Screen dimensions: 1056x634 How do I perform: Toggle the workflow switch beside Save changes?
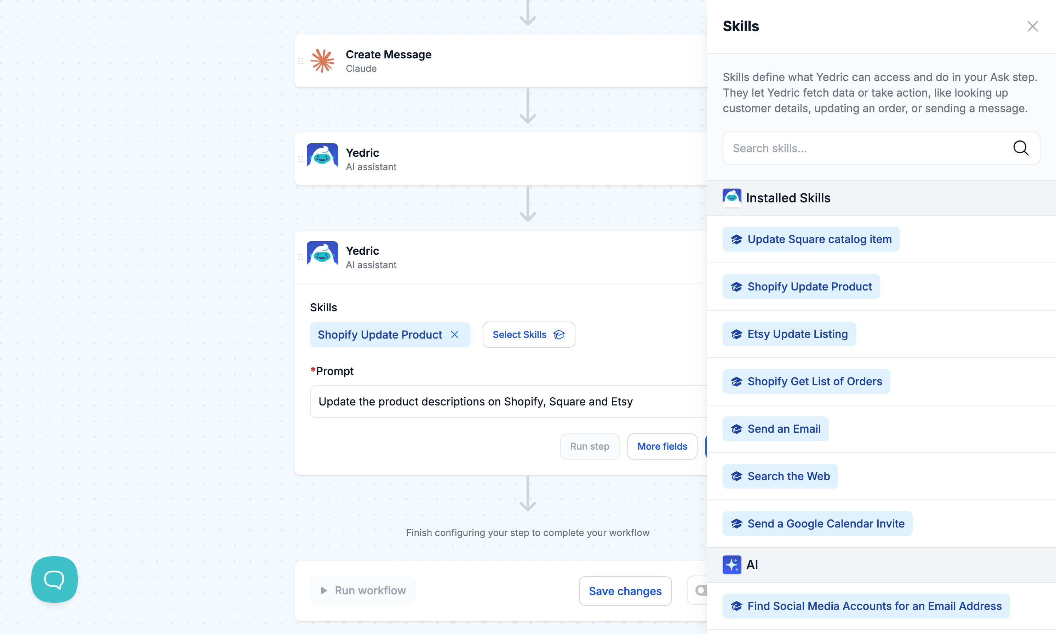pyautogui.click(x=700, y=590)
